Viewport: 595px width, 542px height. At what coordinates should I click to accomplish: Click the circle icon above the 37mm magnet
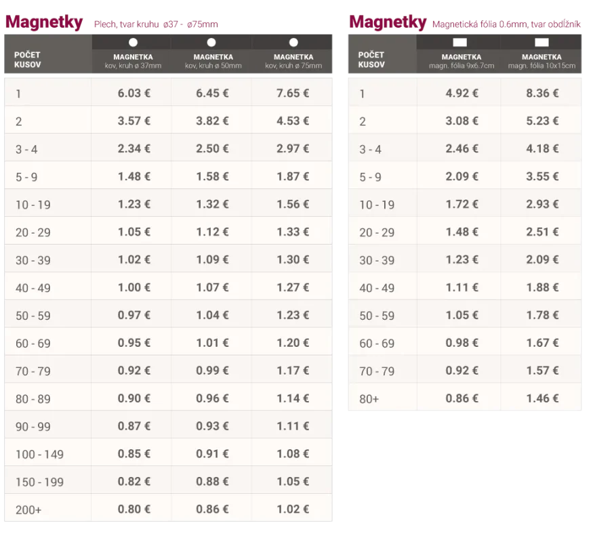coord(133,42)
